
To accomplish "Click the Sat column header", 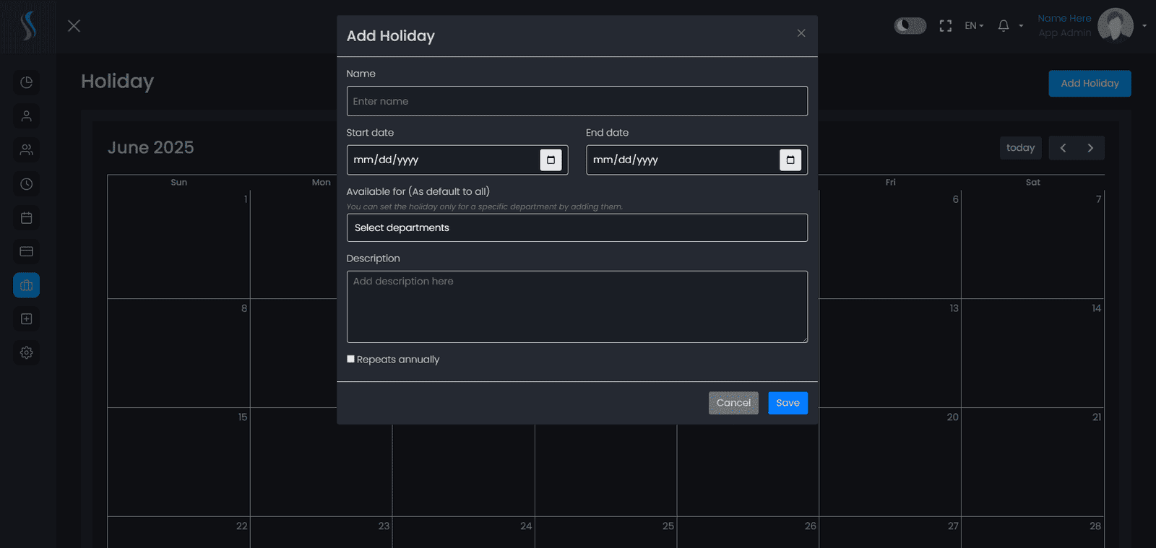I will point(1033,183).
